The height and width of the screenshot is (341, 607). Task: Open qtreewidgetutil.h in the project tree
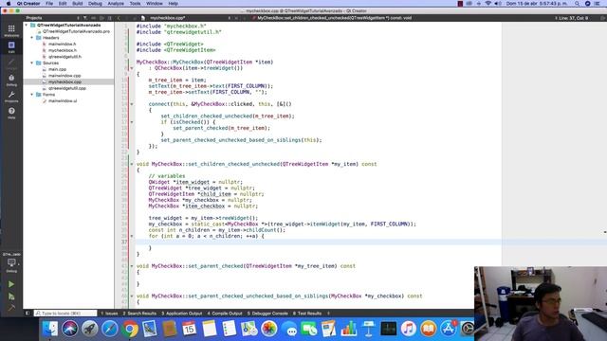pyautogui.click(x=64, y=57)
